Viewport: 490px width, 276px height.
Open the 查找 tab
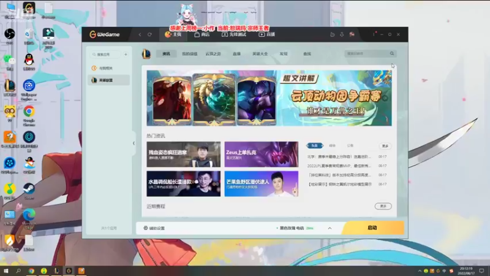tap(307, 54)
